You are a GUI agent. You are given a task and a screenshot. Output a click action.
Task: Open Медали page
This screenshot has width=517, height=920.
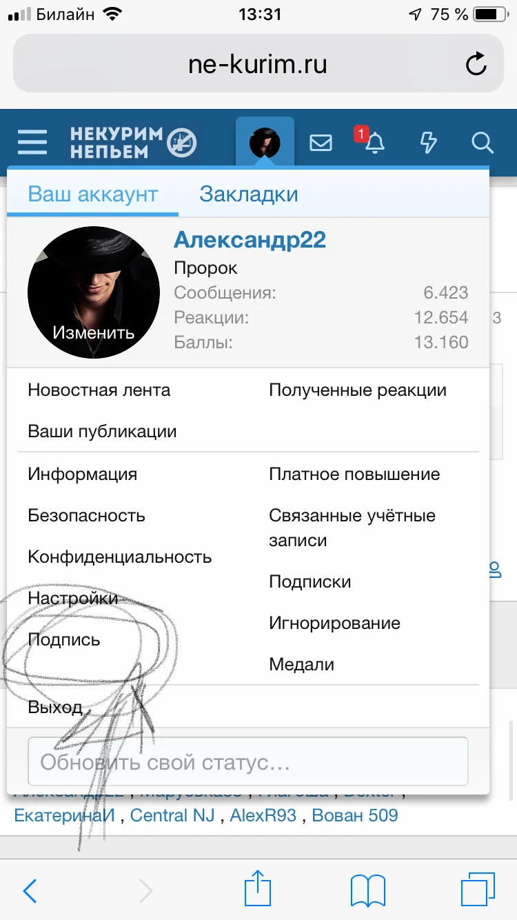(301, 665)
